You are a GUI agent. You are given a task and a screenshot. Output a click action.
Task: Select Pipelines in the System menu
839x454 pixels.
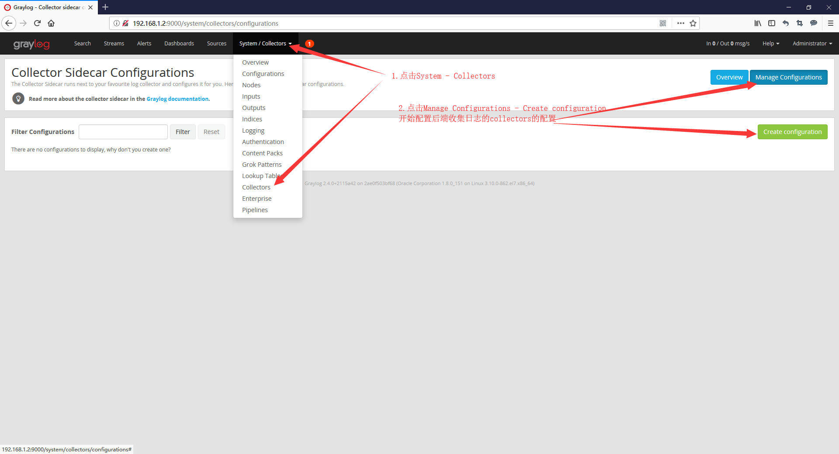(267, 210)
